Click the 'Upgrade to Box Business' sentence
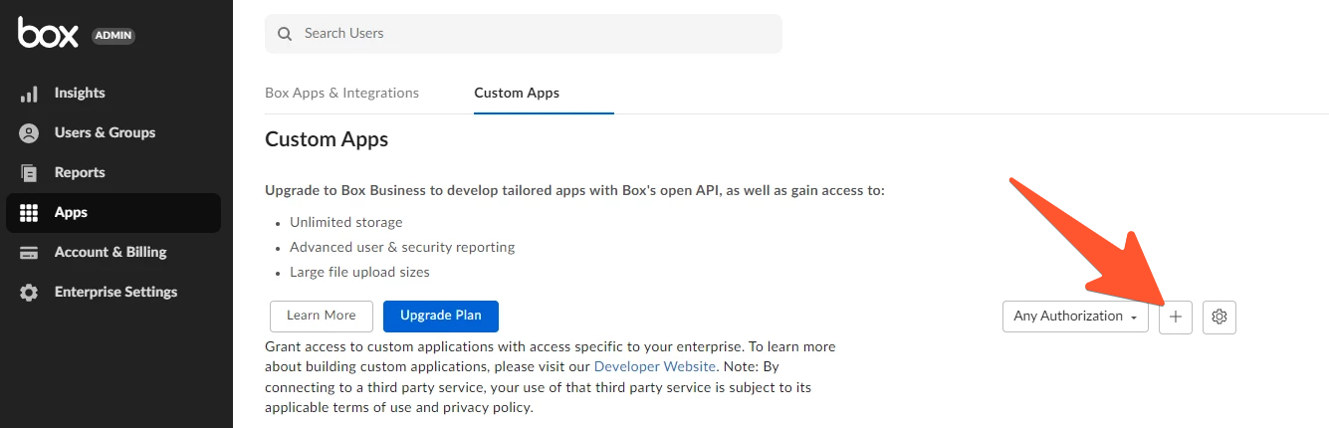 pyautogui.click(x=574, y=190)
